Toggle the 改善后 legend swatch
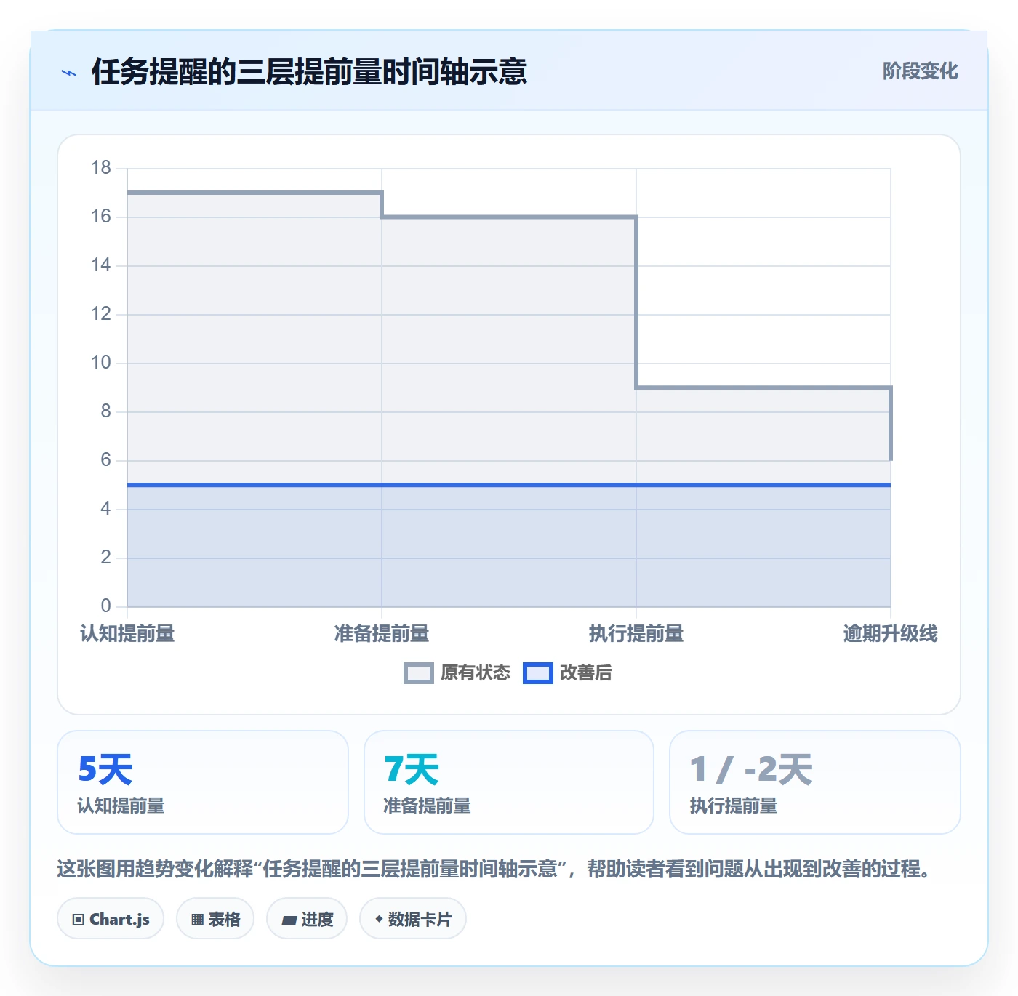 (538, 673)
